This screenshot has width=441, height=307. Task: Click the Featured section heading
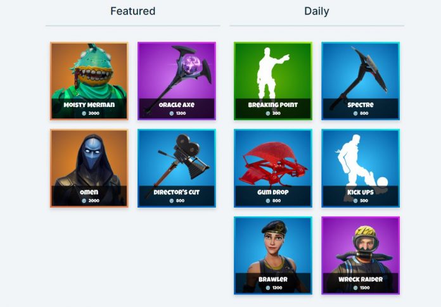tap(133, 11)
